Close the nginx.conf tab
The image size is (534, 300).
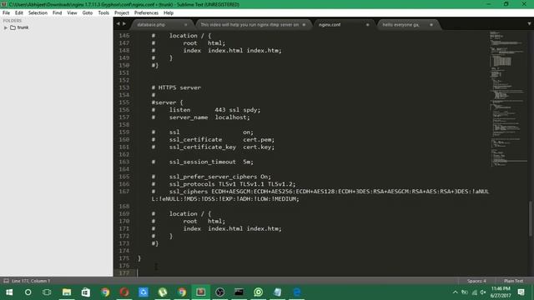click(x=367, y=25)
